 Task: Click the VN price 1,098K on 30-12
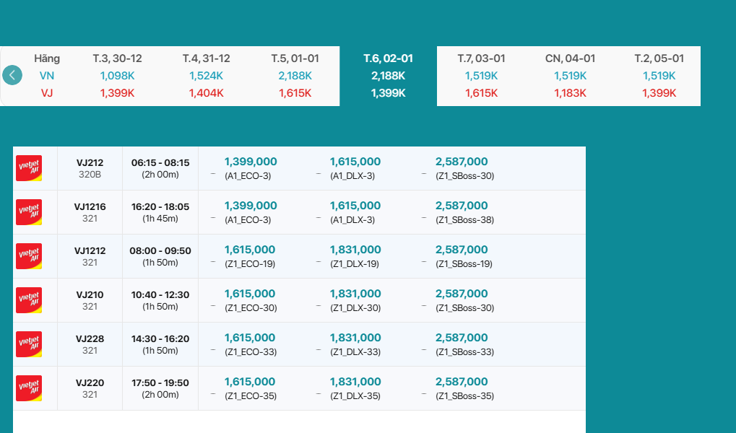117,76
